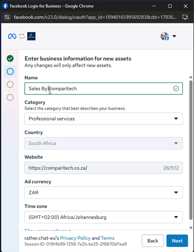Minimize the Chrome popup window

pos(154,6)
